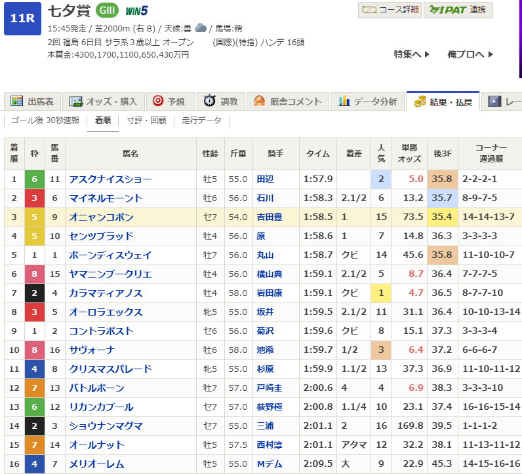Open horse リカンカブール

click(101, 407)
